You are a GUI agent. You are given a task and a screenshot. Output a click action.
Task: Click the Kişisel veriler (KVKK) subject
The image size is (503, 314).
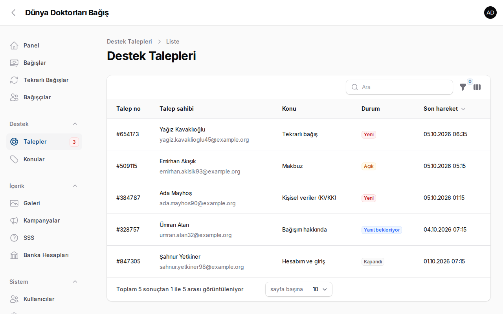(x=309, y=198)
